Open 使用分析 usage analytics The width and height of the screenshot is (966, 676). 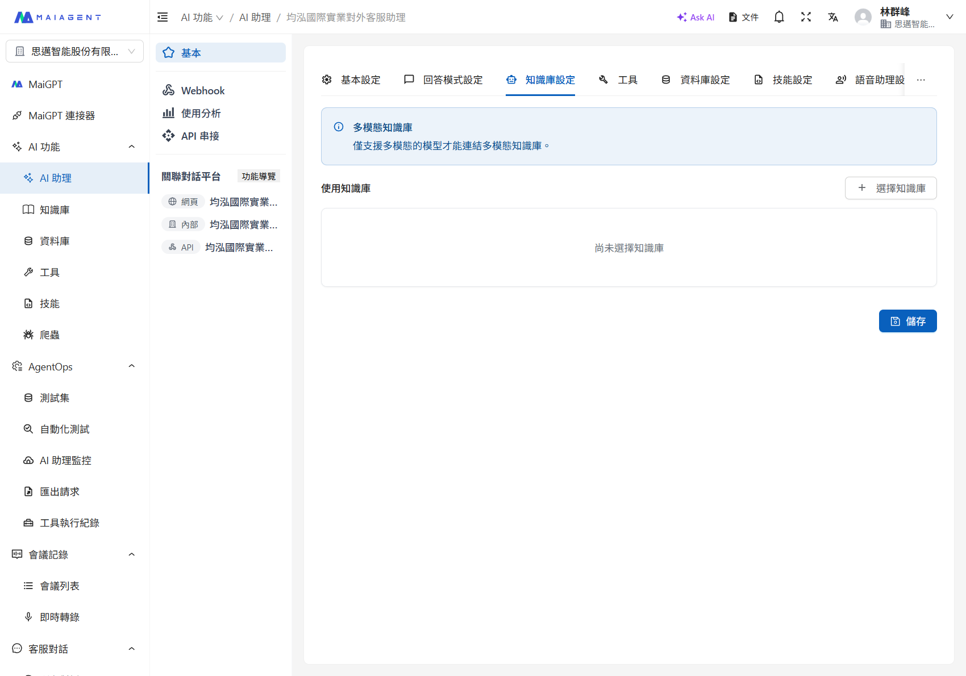pos(200,113)
